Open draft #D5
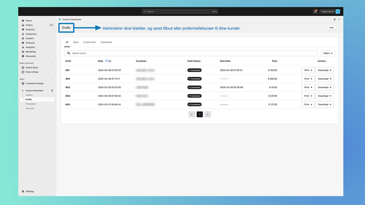The image size is (365, 205). pos(67,105)
